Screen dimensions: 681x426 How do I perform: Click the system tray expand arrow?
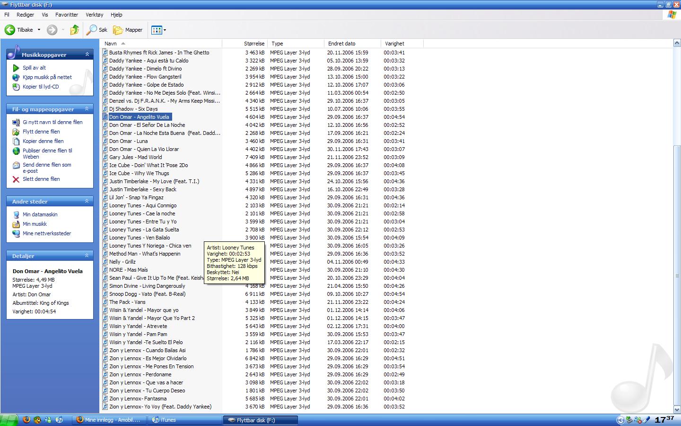[620, 420]
